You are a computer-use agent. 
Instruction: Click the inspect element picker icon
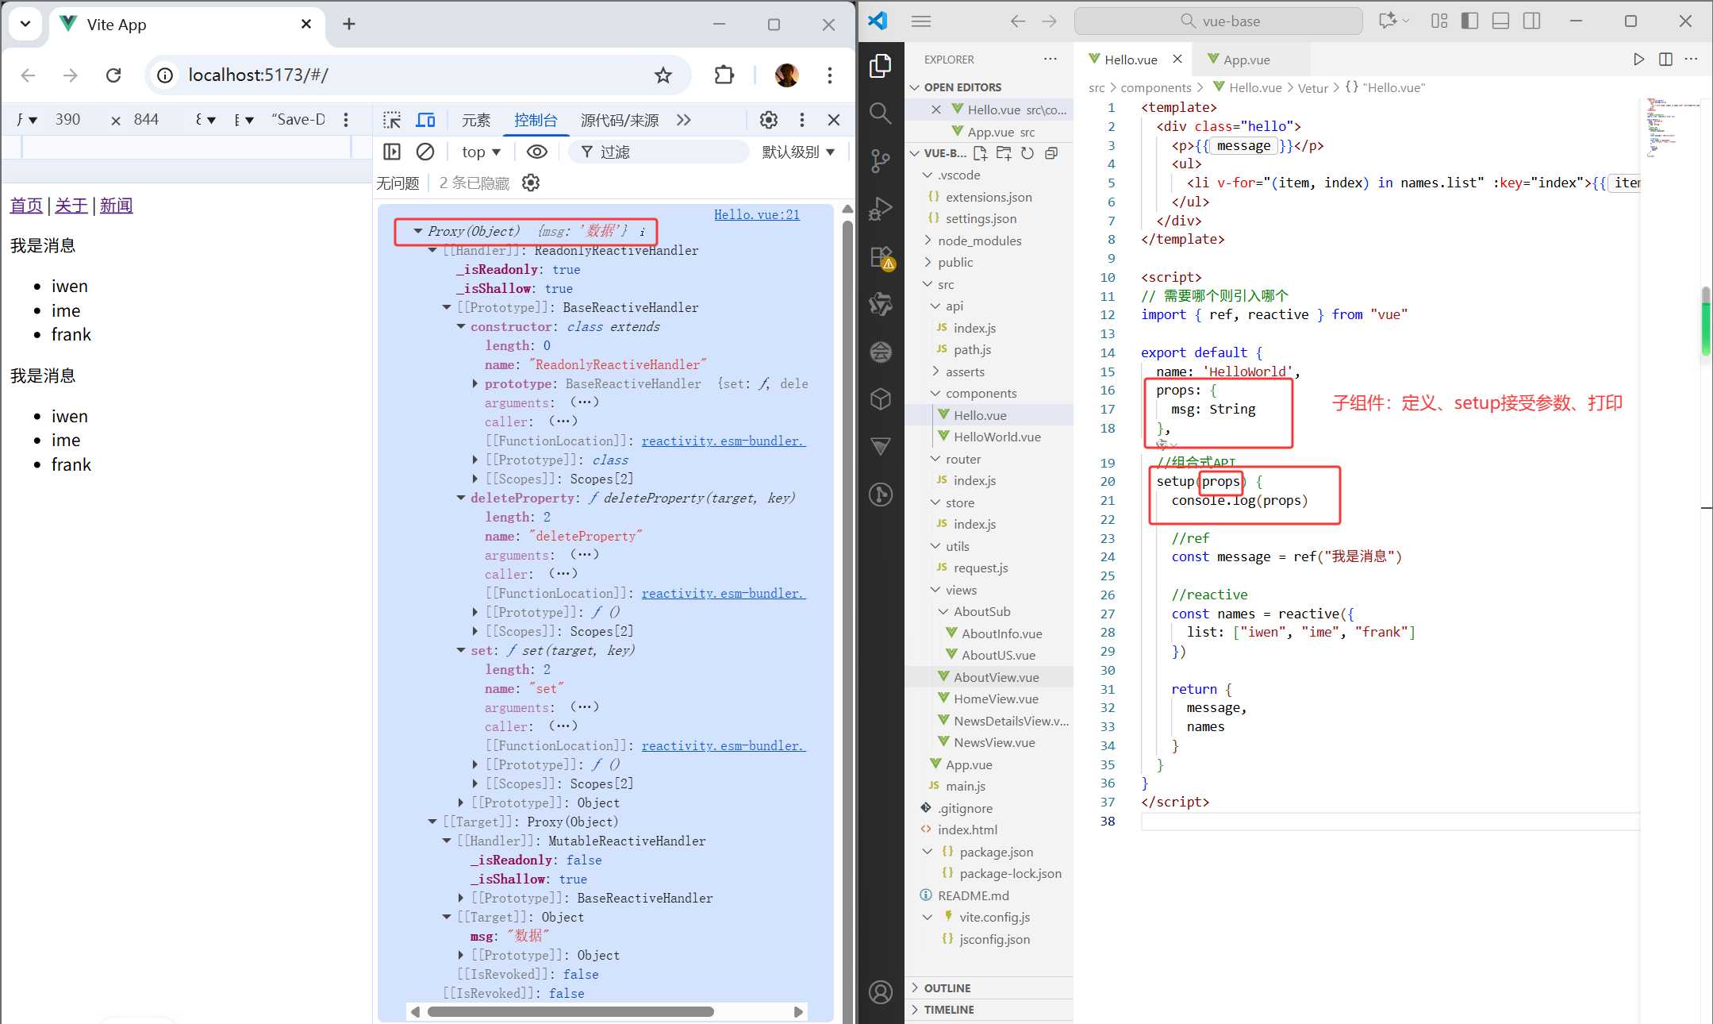pos(392,120)
